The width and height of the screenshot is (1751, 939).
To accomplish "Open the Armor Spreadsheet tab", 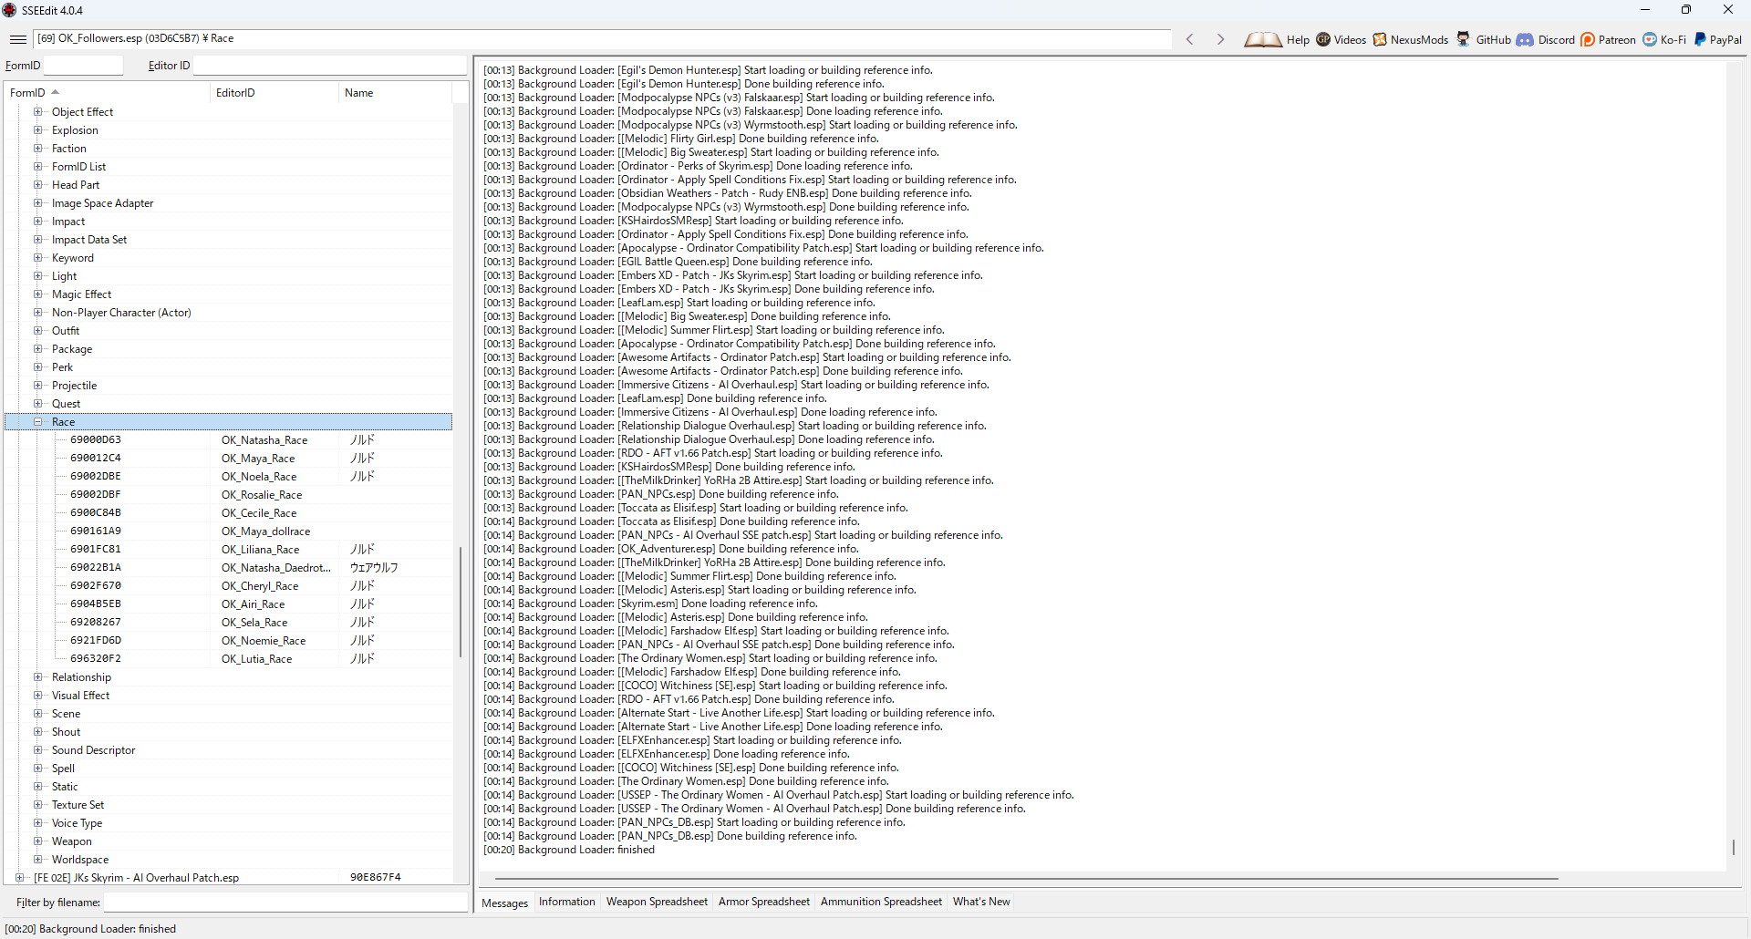I will (x=763, y=902).
